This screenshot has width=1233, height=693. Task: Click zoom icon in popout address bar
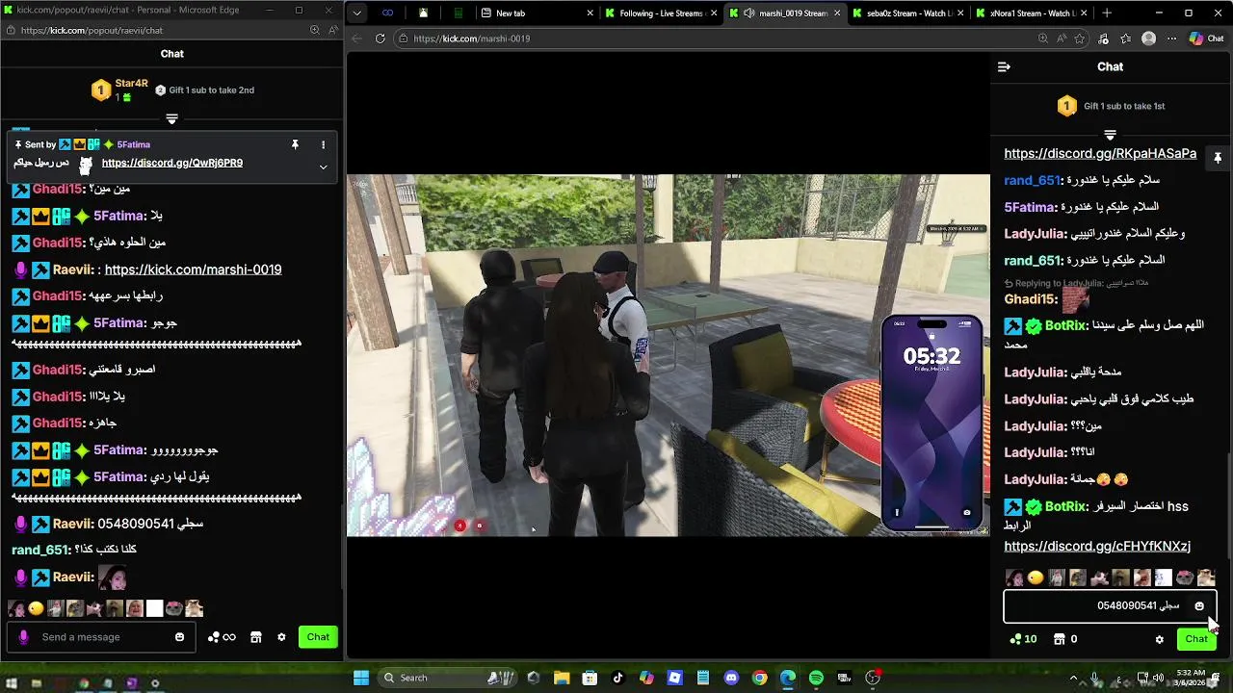tap(314, 30)
